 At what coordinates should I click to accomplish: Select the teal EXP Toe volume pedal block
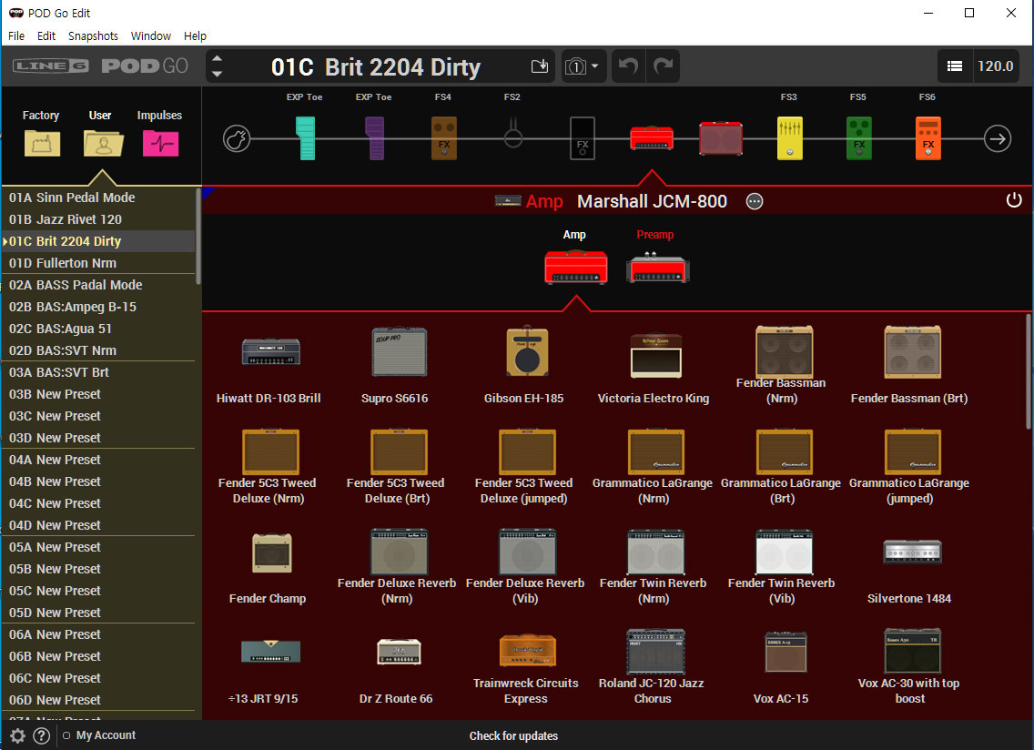306,138
